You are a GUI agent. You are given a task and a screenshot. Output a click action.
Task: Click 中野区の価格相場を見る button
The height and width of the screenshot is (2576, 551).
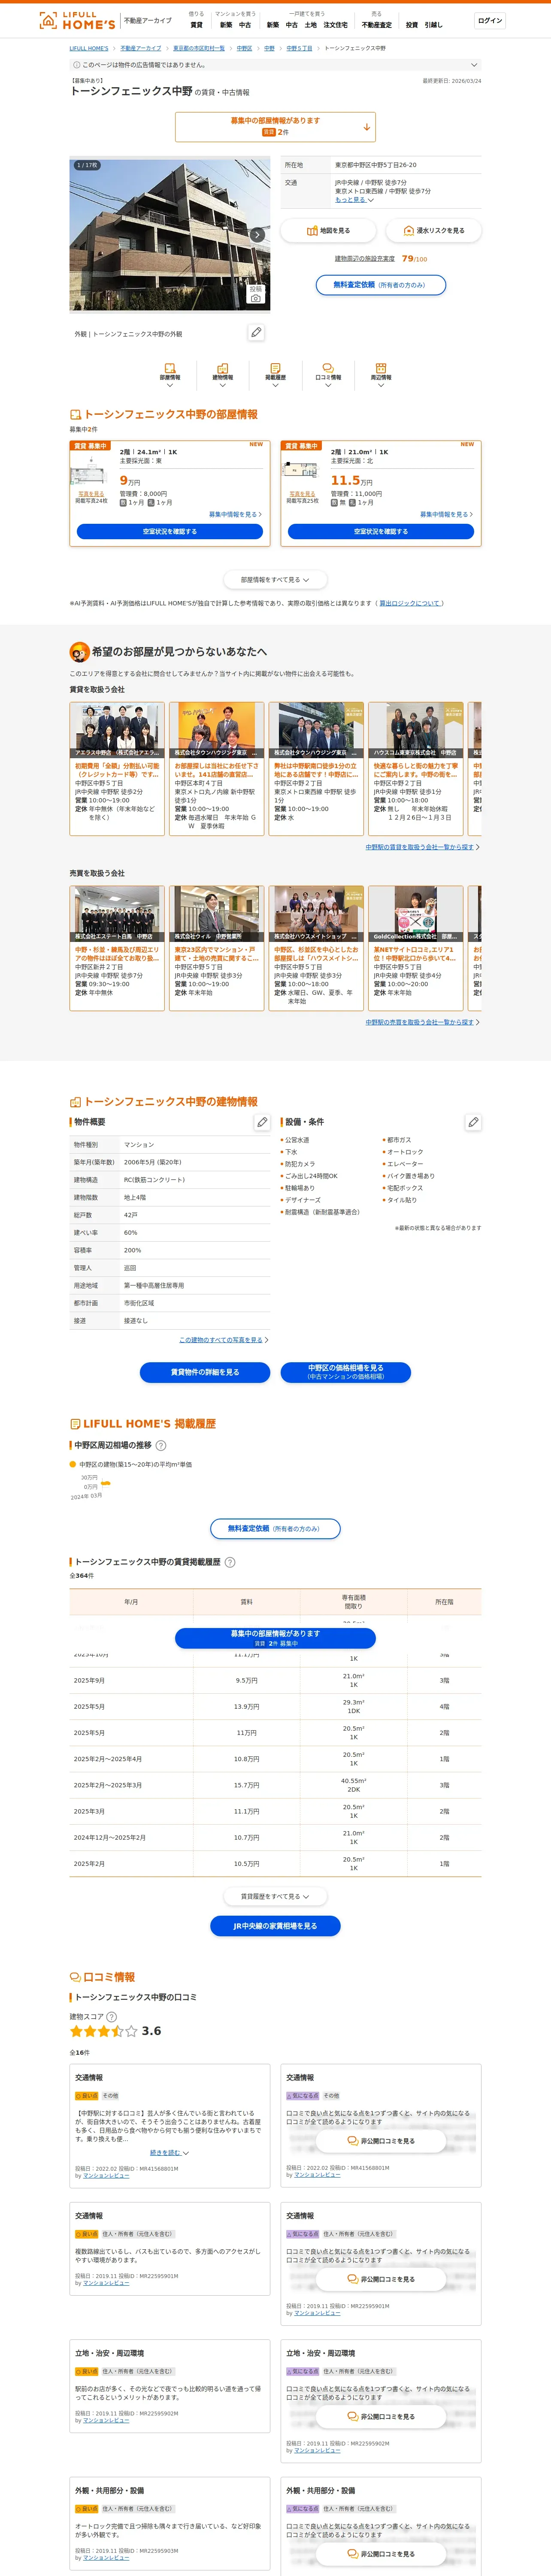[346, 1372]
